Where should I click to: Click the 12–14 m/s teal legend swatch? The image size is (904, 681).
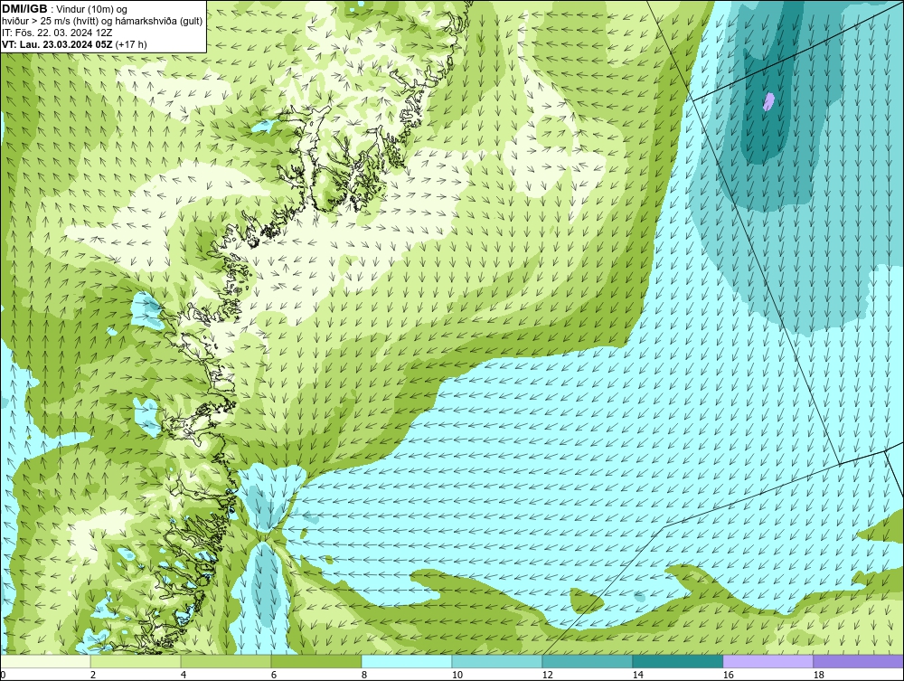(587, 661)
